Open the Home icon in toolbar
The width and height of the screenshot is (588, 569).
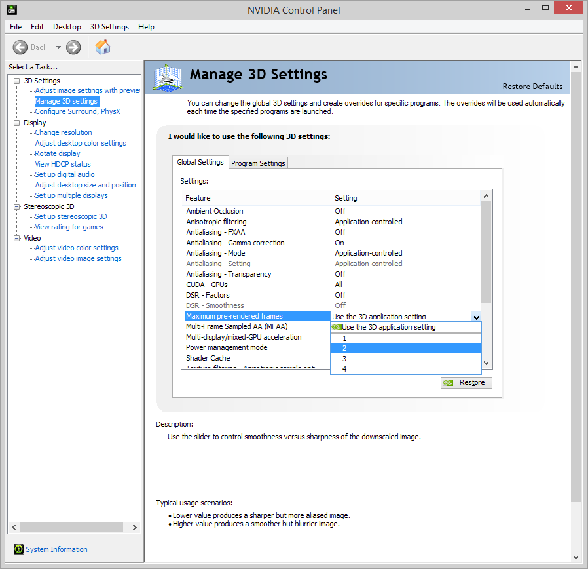click(103, 47)
